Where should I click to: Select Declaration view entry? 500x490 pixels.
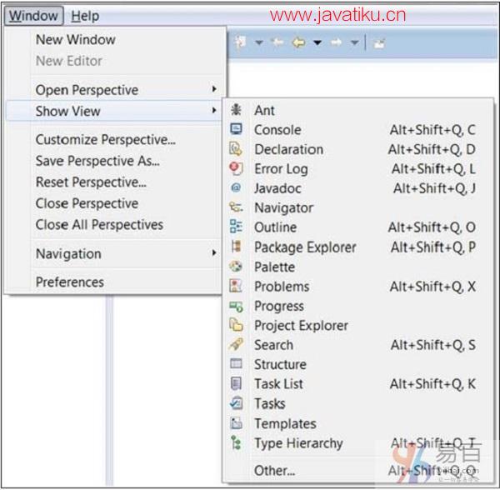click(357, 149)
